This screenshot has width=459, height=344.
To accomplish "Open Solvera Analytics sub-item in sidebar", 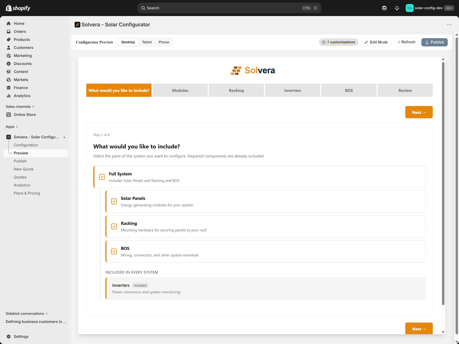I will coord(22,185).
